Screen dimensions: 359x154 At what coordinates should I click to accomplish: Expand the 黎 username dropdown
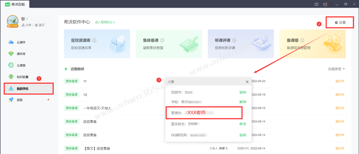tap(25, 19)
